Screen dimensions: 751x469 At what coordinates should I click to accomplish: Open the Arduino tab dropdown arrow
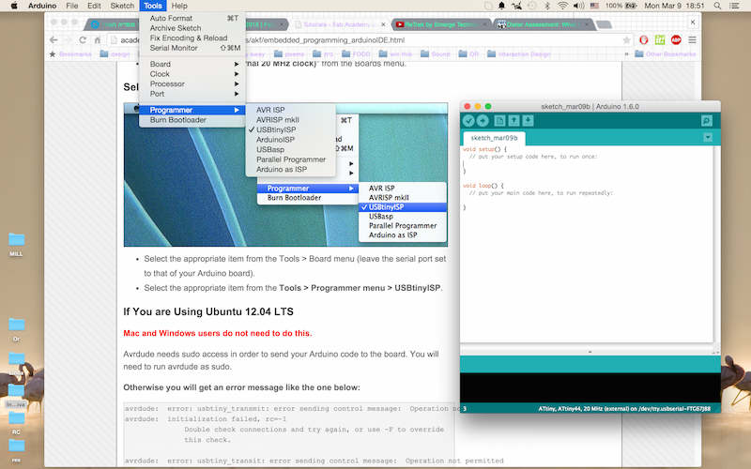[x=708, y=137]
